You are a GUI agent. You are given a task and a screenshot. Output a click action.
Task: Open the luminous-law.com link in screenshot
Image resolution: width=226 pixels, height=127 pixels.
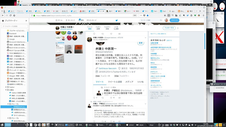(x=107, y=68)
